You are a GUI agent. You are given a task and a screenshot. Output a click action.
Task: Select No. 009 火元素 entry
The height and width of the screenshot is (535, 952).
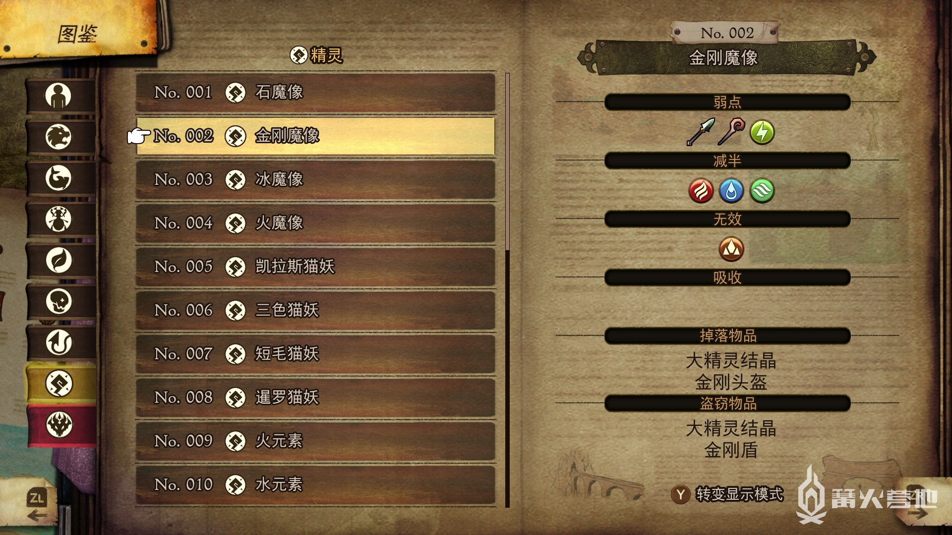click(x=316, y=441)
